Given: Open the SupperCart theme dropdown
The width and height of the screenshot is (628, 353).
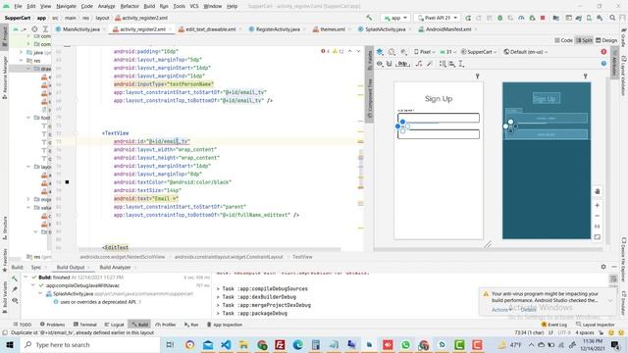Looking at the screenshot, I should point(479,52).
